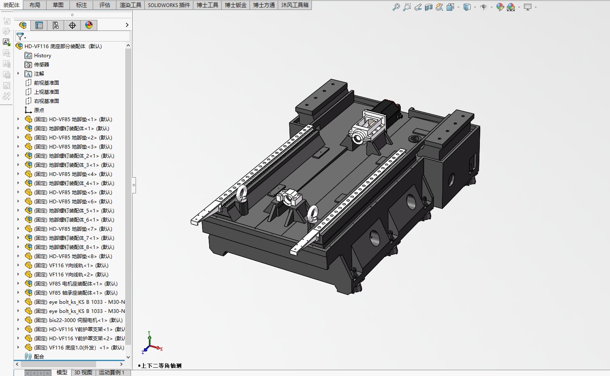Expand the 注解 folder node

18,73
